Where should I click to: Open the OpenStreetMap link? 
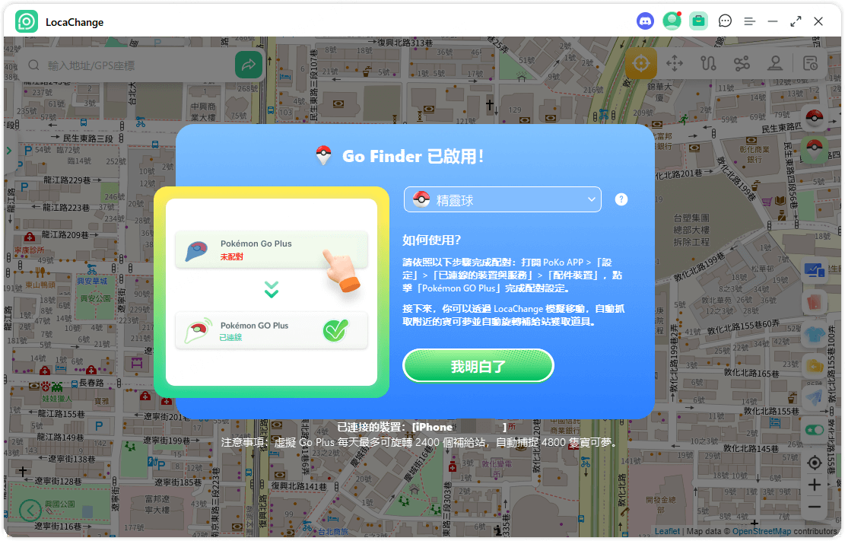(761, 531)
